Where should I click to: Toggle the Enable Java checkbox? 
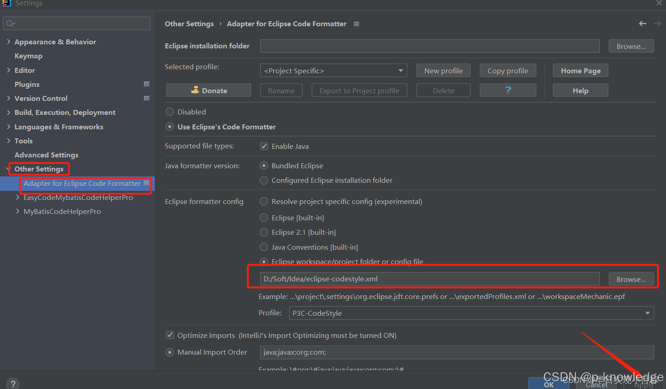pos(264,146)
